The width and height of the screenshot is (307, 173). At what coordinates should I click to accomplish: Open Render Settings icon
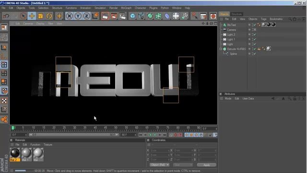123,16
